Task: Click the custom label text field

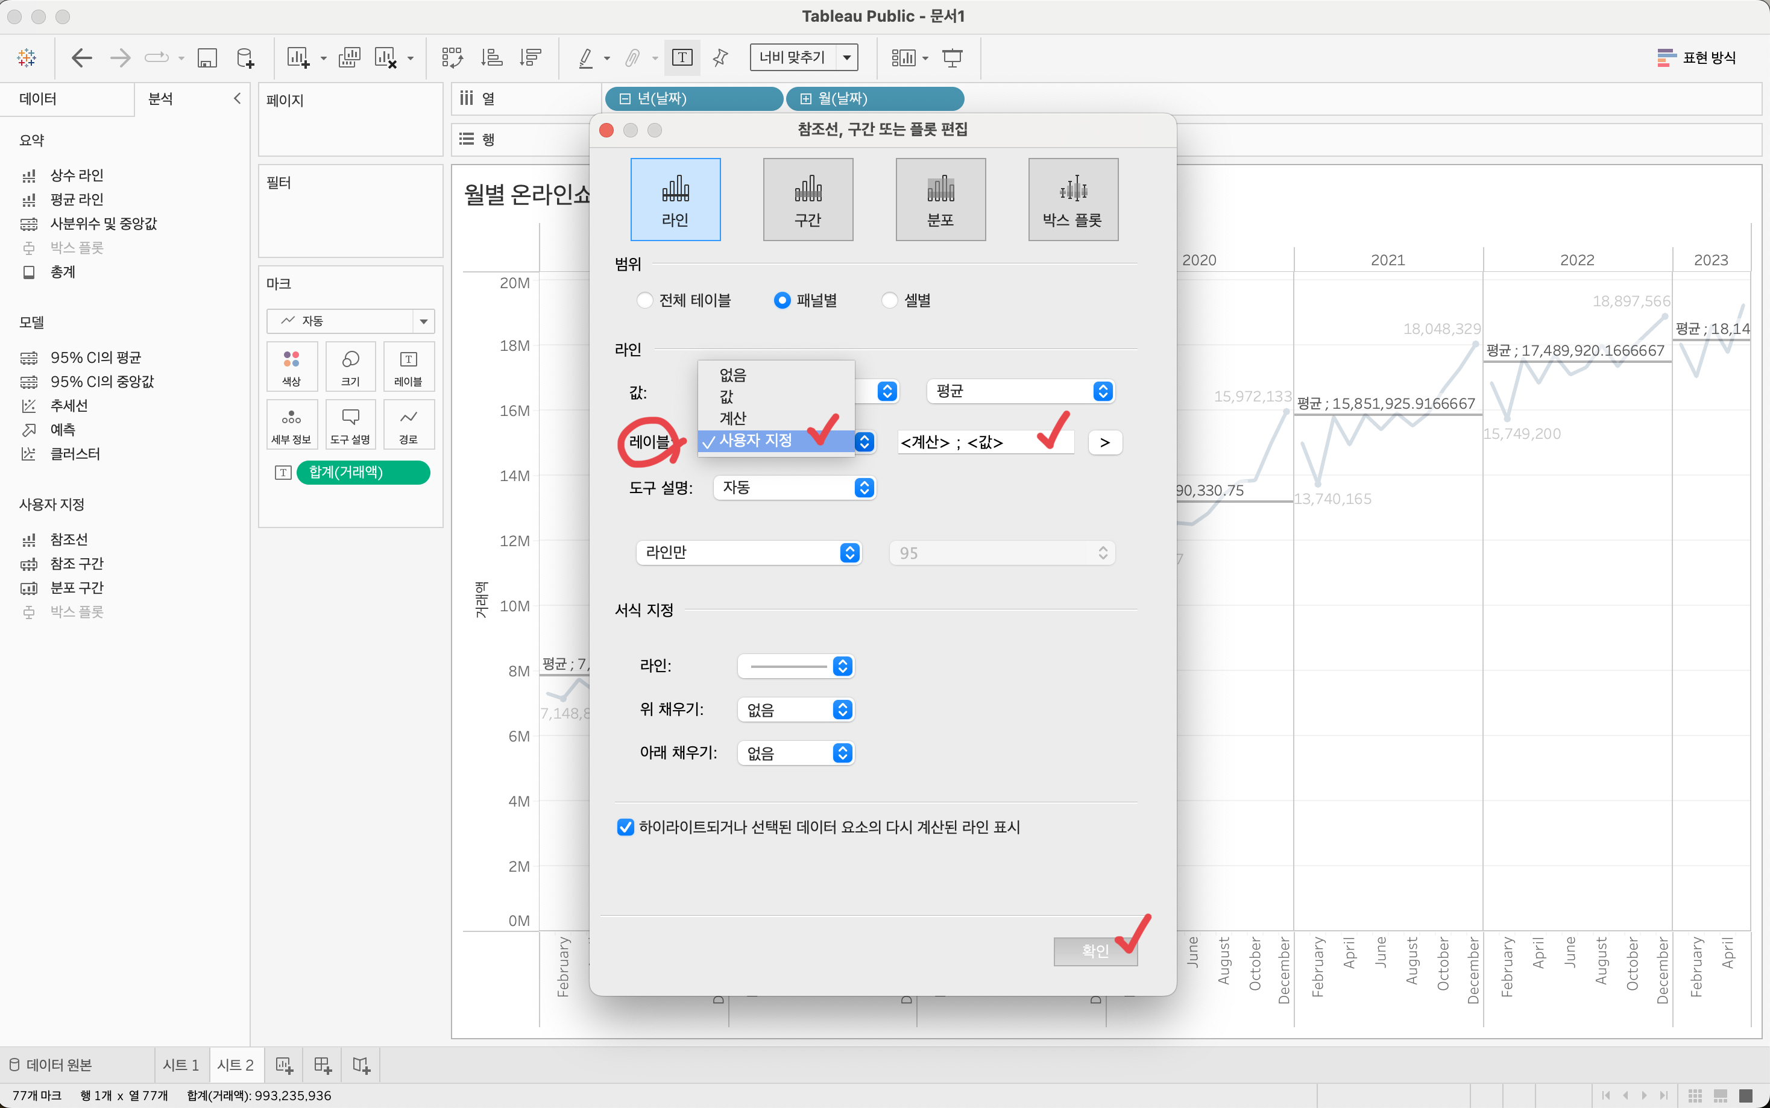Action: [985, 442]
